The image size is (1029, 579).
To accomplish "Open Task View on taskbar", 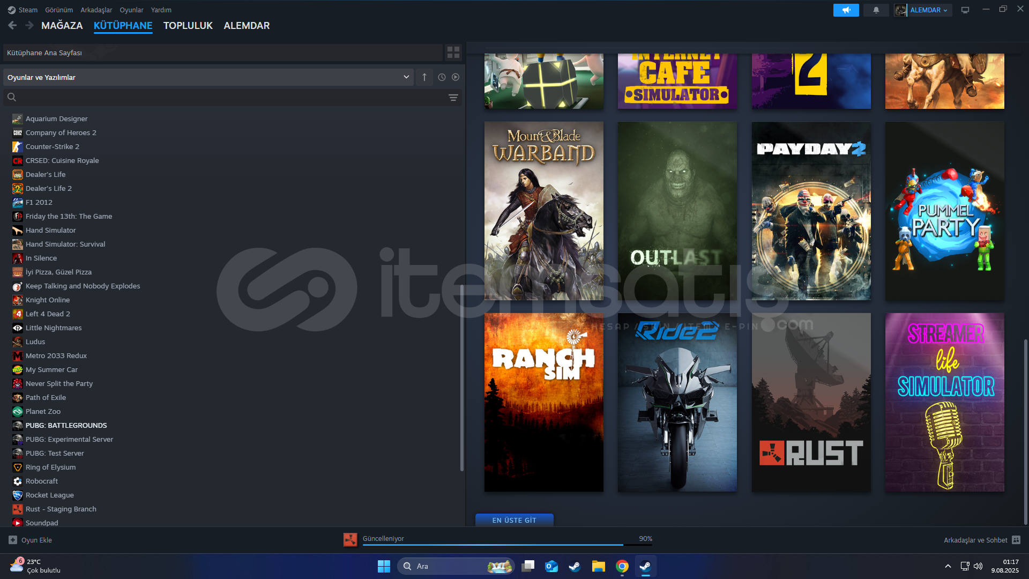I will pyautogui.click(x=528, y=566).
